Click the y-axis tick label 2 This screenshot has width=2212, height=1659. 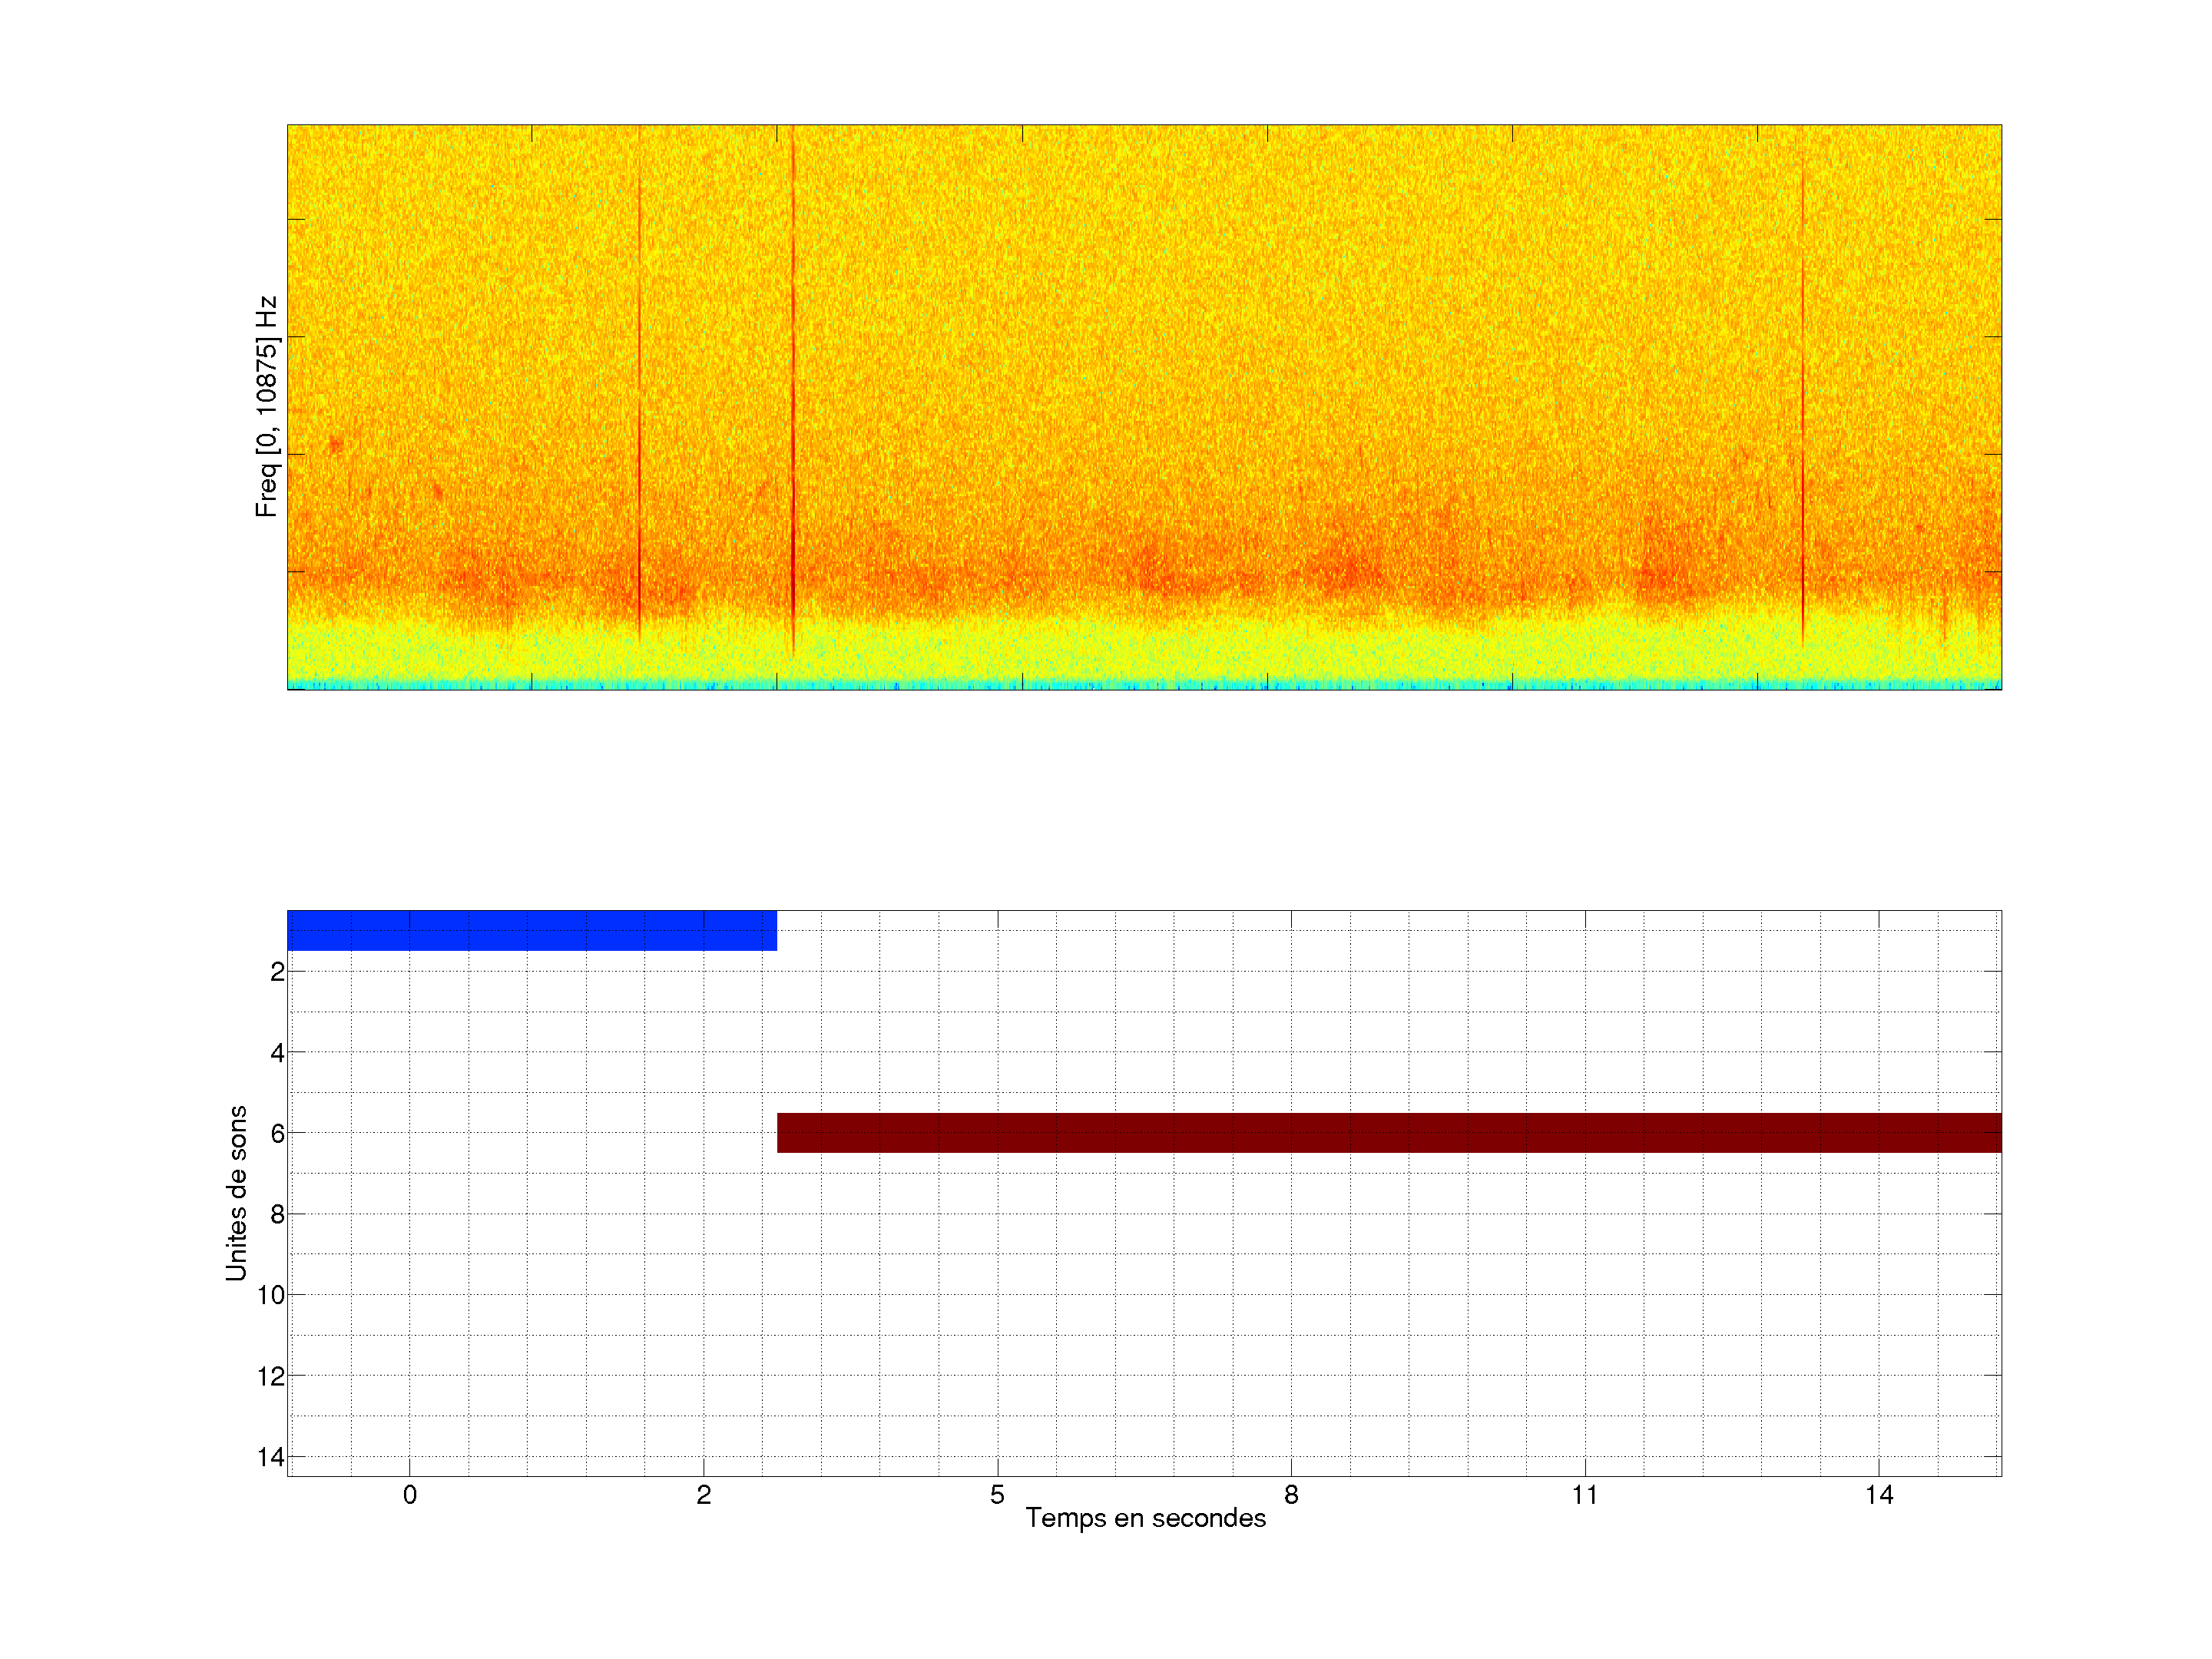(277, 972)
